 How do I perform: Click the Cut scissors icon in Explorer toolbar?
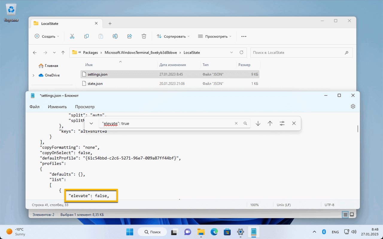[x=72, y=36]
